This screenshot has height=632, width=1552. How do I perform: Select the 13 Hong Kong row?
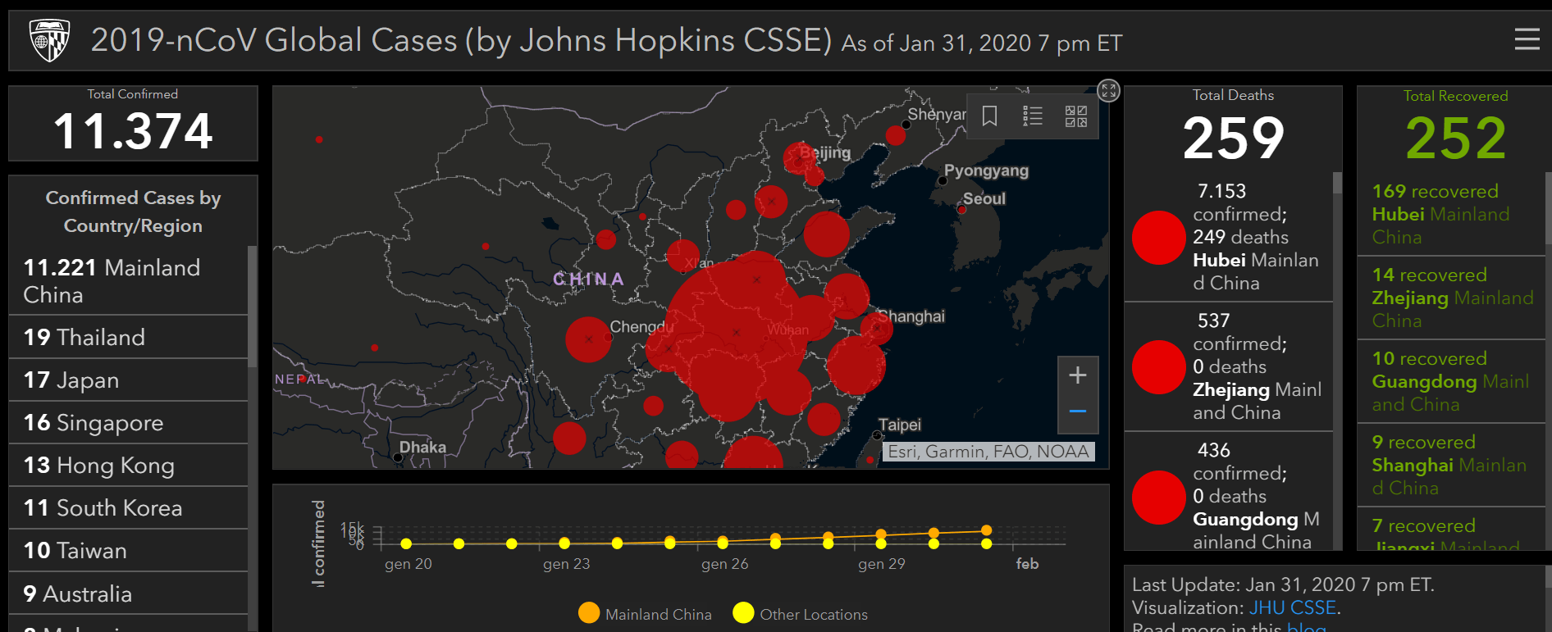128,466
